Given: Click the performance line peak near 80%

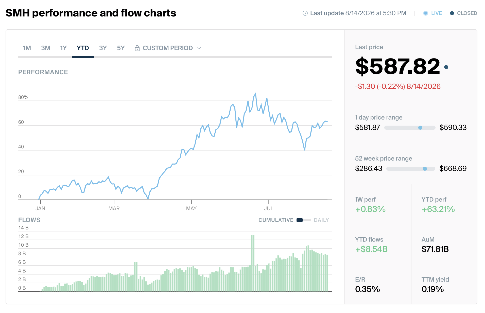Looking at the screenshot, I should coord(255,93).
